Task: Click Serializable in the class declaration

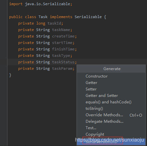Action: point(88,17)
